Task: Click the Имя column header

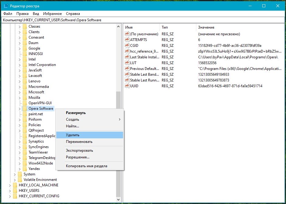Action: tap(142, 27)
